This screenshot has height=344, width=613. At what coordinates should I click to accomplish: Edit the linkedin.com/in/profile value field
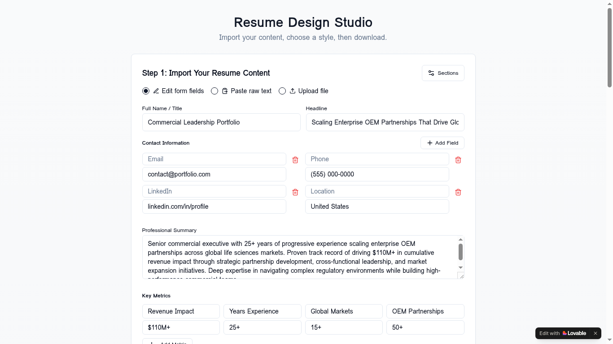(x=214, y=206)
